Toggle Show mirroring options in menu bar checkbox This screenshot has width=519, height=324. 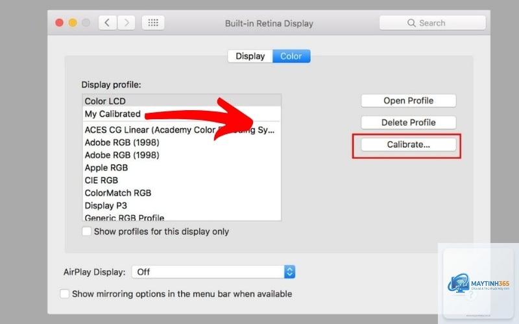[x=64, y=294]
